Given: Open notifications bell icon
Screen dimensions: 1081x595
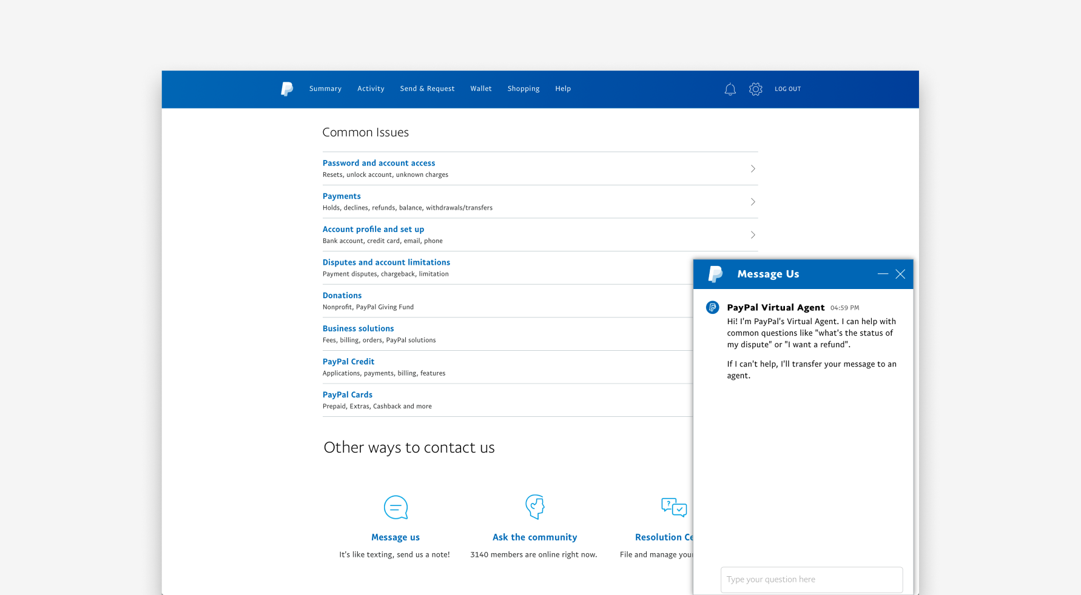Looking at the screenshot, I should pyautogui.click(x=730, y=89).
